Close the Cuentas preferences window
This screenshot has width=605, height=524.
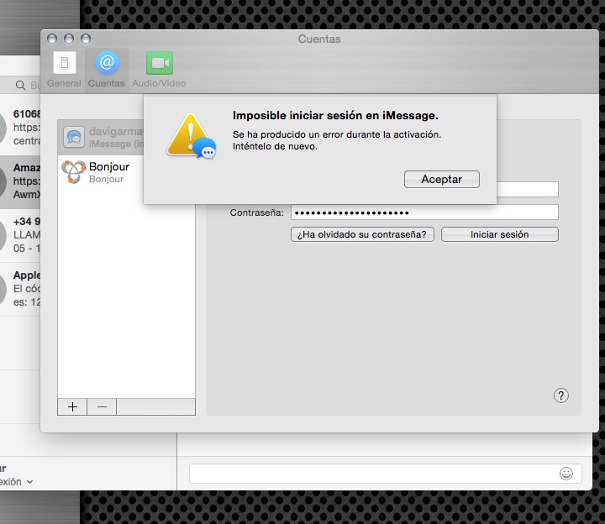52,39
